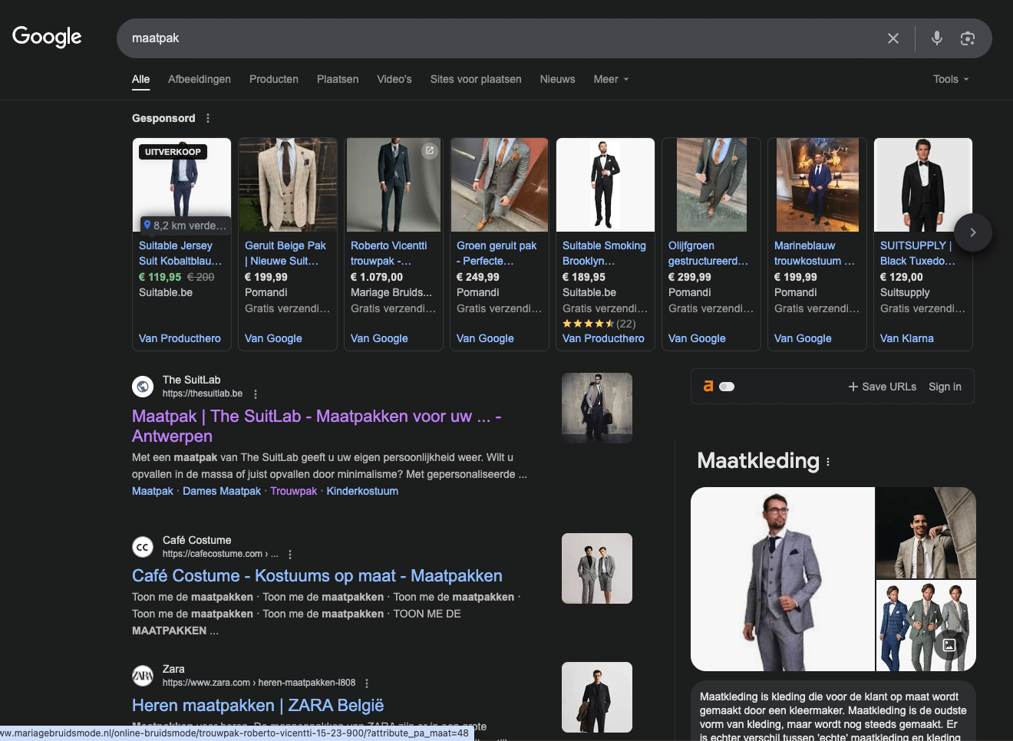
Task: Clear the search query with the X icon
Action: point(893,38)
